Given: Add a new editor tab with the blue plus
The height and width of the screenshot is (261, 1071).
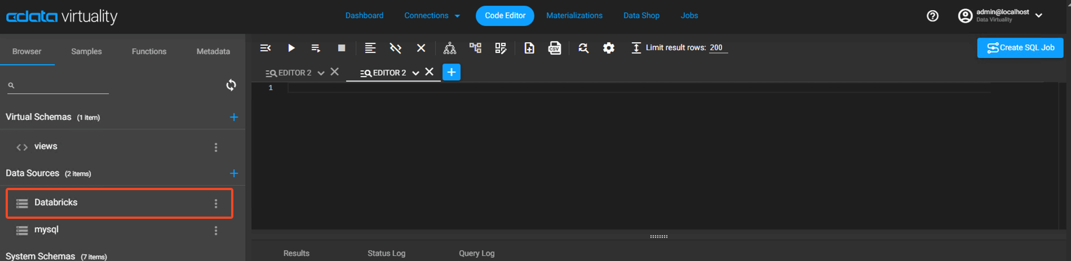Looking at the screenshot, I should pyautogui.click(x=452, y=72).
